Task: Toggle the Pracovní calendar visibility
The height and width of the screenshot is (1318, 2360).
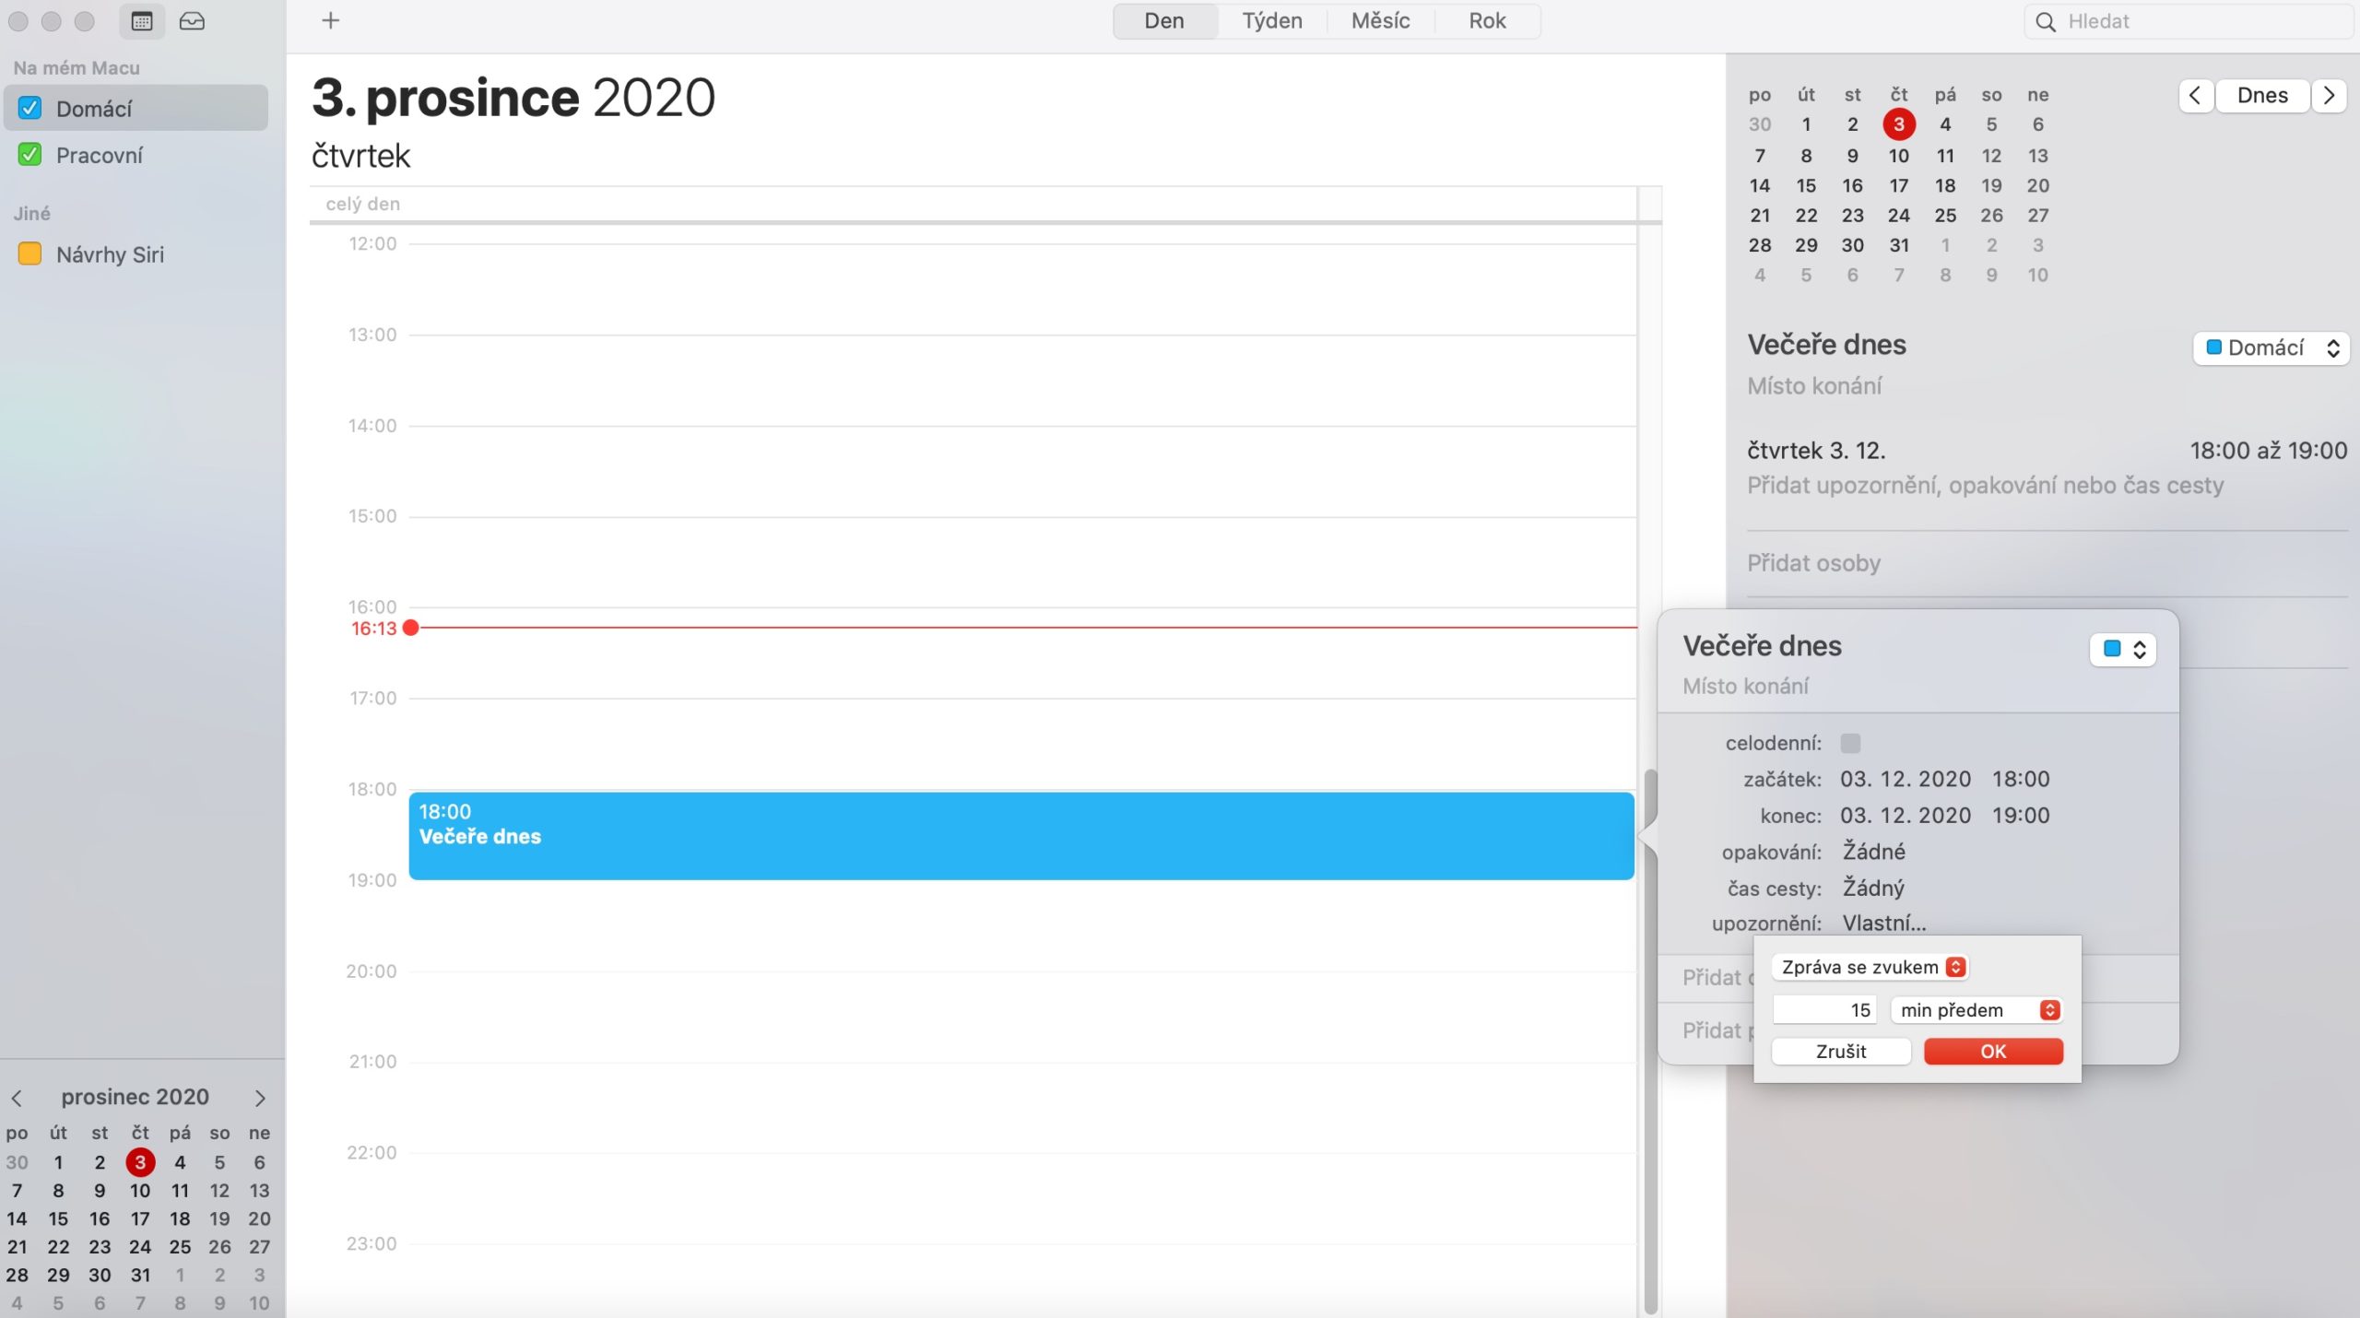Action: point(29,155)
